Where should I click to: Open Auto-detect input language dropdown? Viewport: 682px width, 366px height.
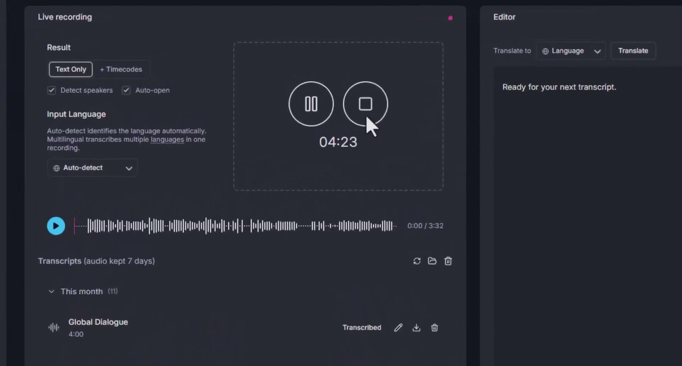coord(92,168)
